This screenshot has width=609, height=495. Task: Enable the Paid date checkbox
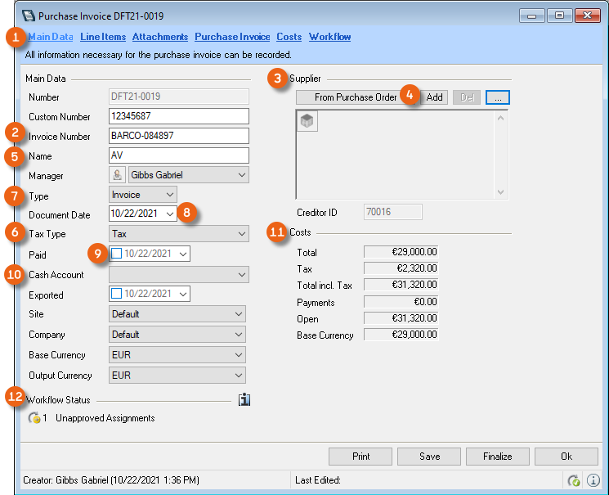[116, 254]
